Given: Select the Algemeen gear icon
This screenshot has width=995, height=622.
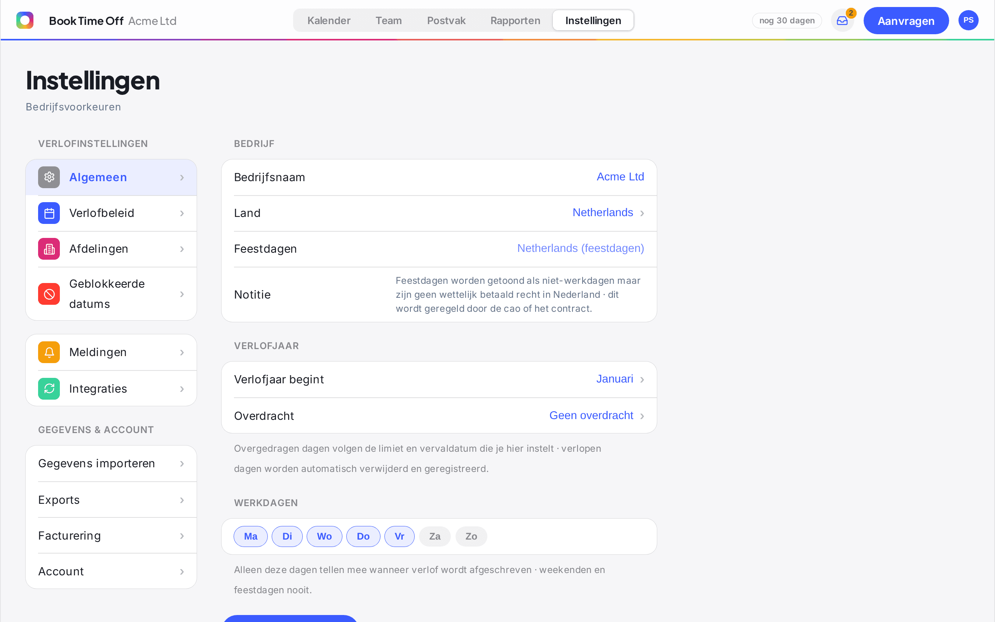Looking at the screenshot, I should click(49, 177).
